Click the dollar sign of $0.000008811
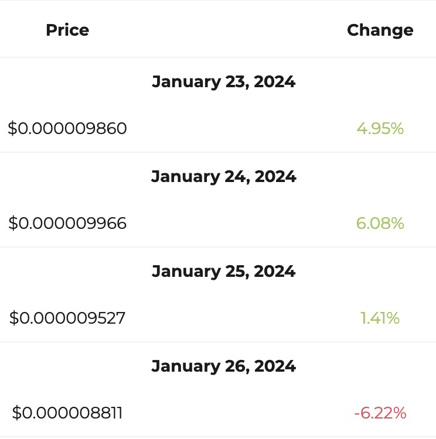This screenshot has height=439, width=436. tap(17, 413)
